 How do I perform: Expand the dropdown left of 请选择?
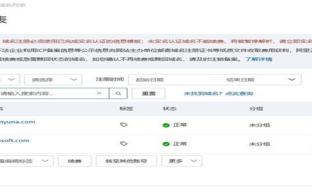click(9, 80)
